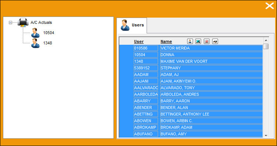Select the name BETTINGER, ANTHONY LEE
The image size is (277, 146).
pos(211,114)
